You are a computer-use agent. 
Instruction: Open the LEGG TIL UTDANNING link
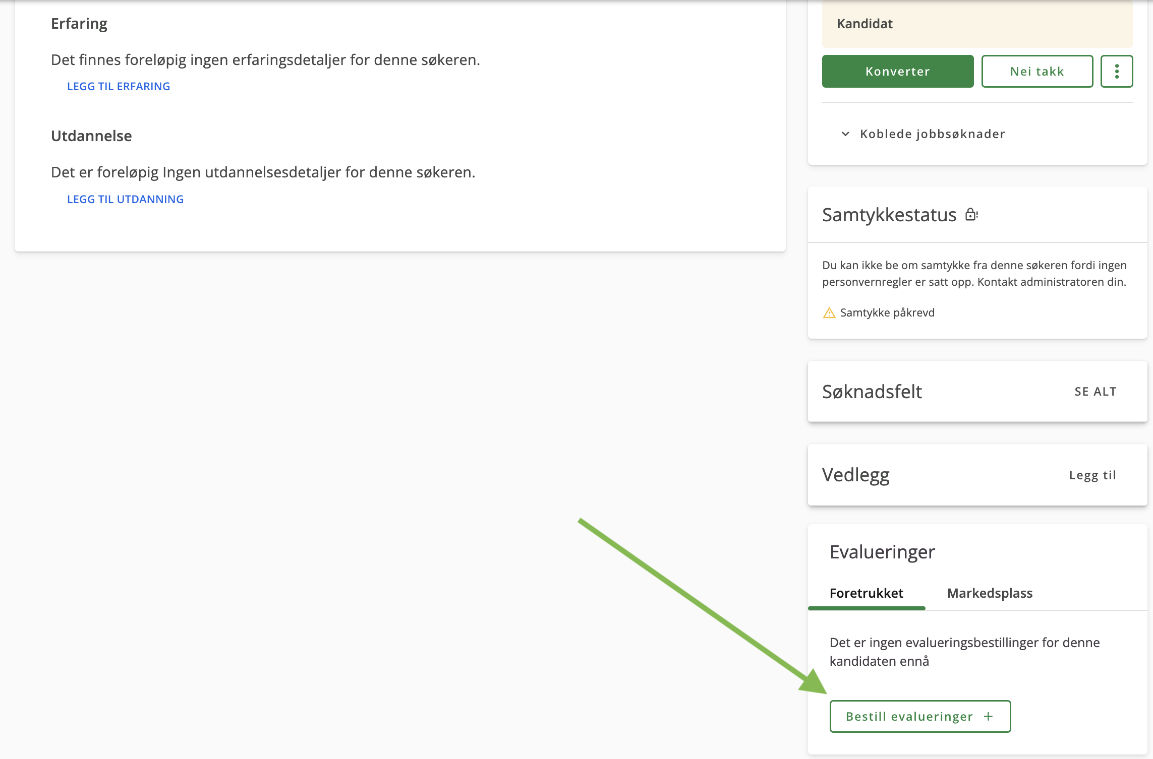point(125,199)
